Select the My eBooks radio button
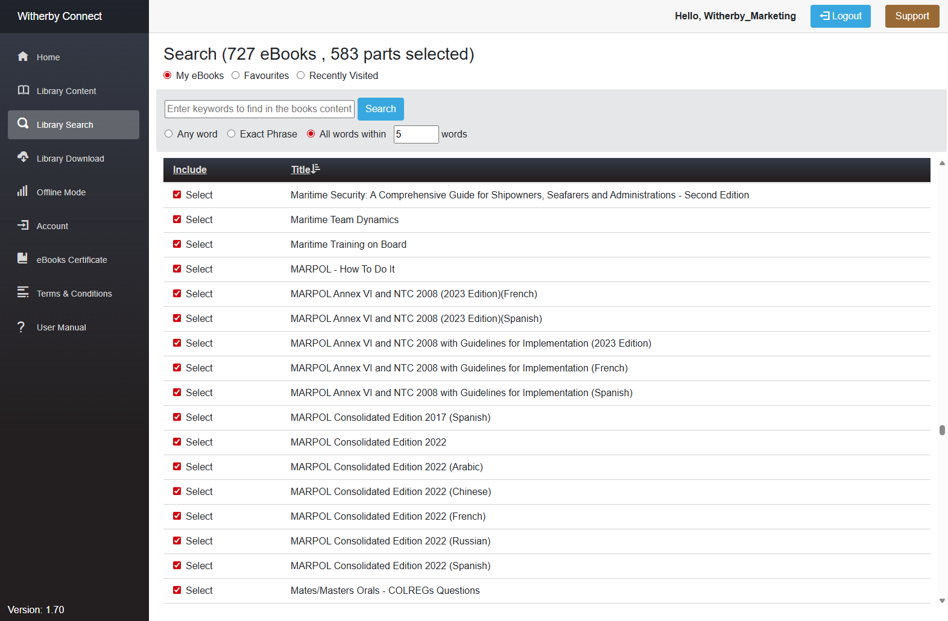The height and width of the screenshot is (621, 948). point(168,75)
